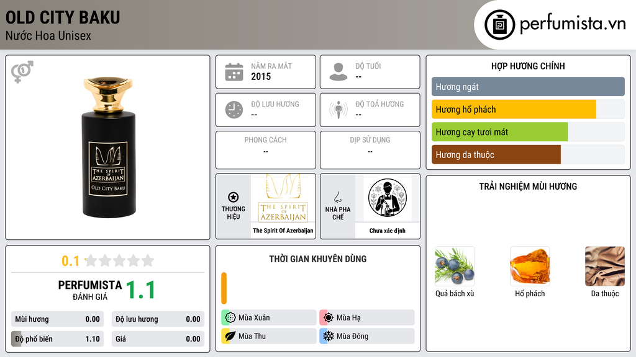
Task: Select the Mùa Đông season box
Action: tap(367, 336)
